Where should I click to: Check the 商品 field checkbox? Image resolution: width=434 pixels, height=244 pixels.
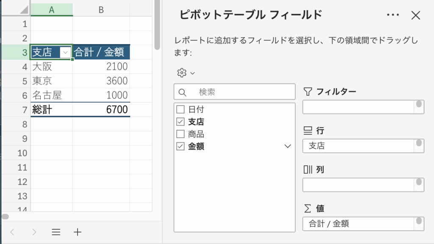(x=180, y=134)
